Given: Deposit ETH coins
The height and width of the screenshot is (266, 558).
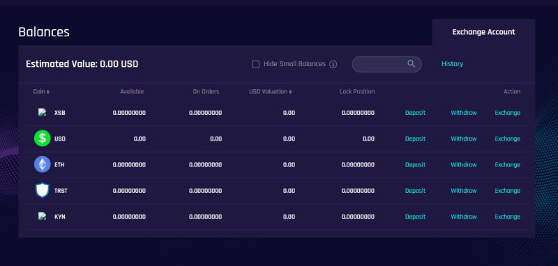Looking at the screenshot, I should (415, 165).
